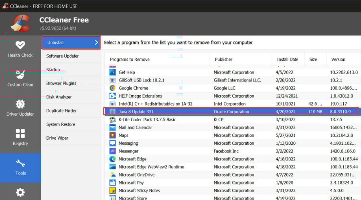Click Microsoft Sticky Notes icon

pyautogui.click(x=112, y=190)
